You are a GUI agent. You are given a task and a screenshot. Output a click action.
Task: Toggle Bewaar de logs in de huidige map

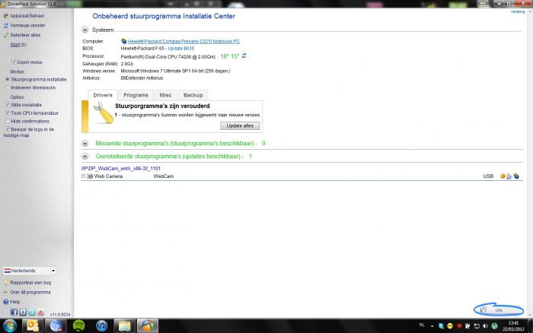pos(8,129)
